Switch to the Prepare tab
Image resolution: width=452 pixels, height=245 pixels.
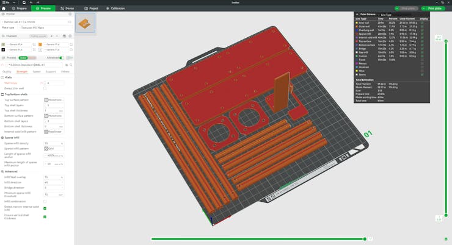20,9
